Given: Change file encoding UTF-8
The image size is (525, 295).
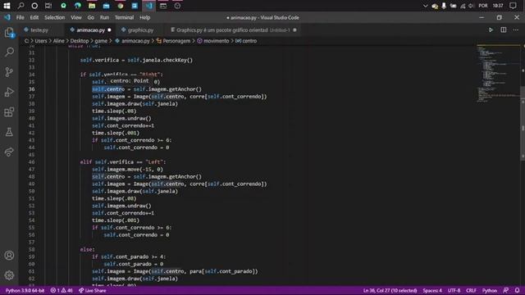Looking at the screenshot, I should click(454, 290).
